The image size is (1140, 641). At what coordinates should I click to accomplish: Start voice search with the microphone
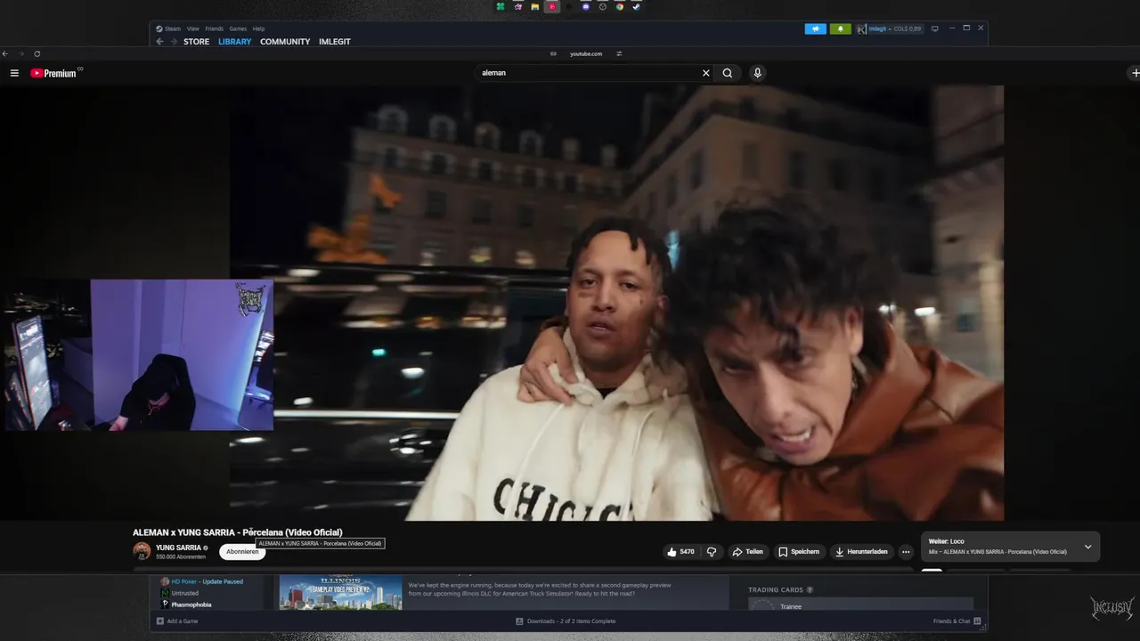click(758, 73)
